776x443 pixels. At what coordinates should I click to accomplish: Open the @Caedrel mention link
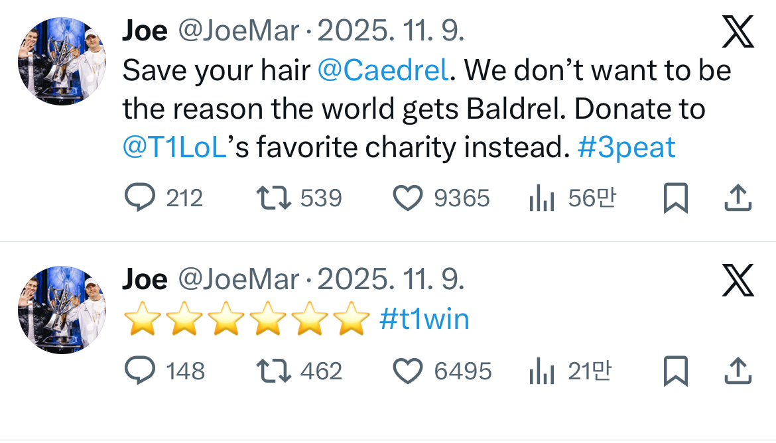pyautogui.click(x=383, y=71)
